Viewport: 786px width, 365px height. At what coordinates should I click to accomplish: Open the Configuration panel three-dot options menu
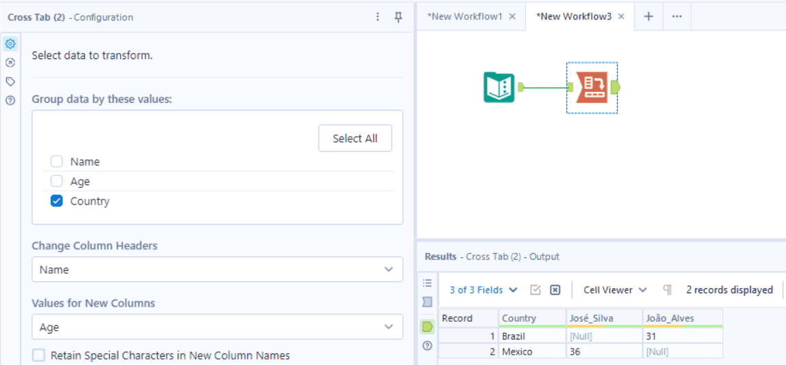(x=378, y=17)
